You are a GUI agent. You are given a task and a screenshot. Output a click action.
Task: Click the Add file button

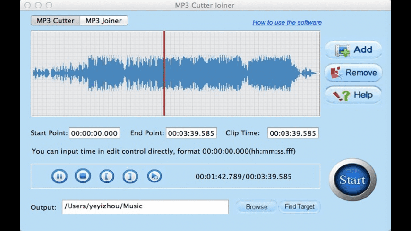353,49
